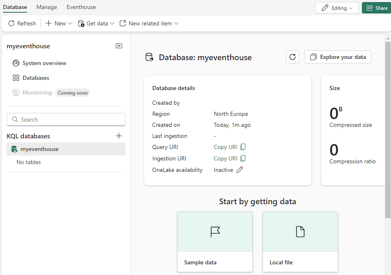Click the 'North Europe' region value
391x275 pixels.
pos(231,114)
